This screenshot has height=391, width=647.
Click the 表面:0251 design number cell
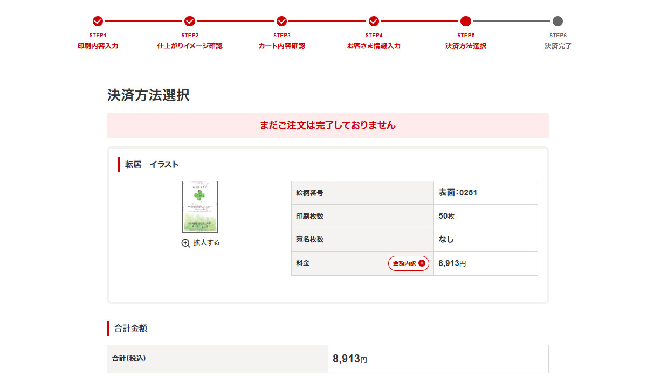tap(458, 193)
